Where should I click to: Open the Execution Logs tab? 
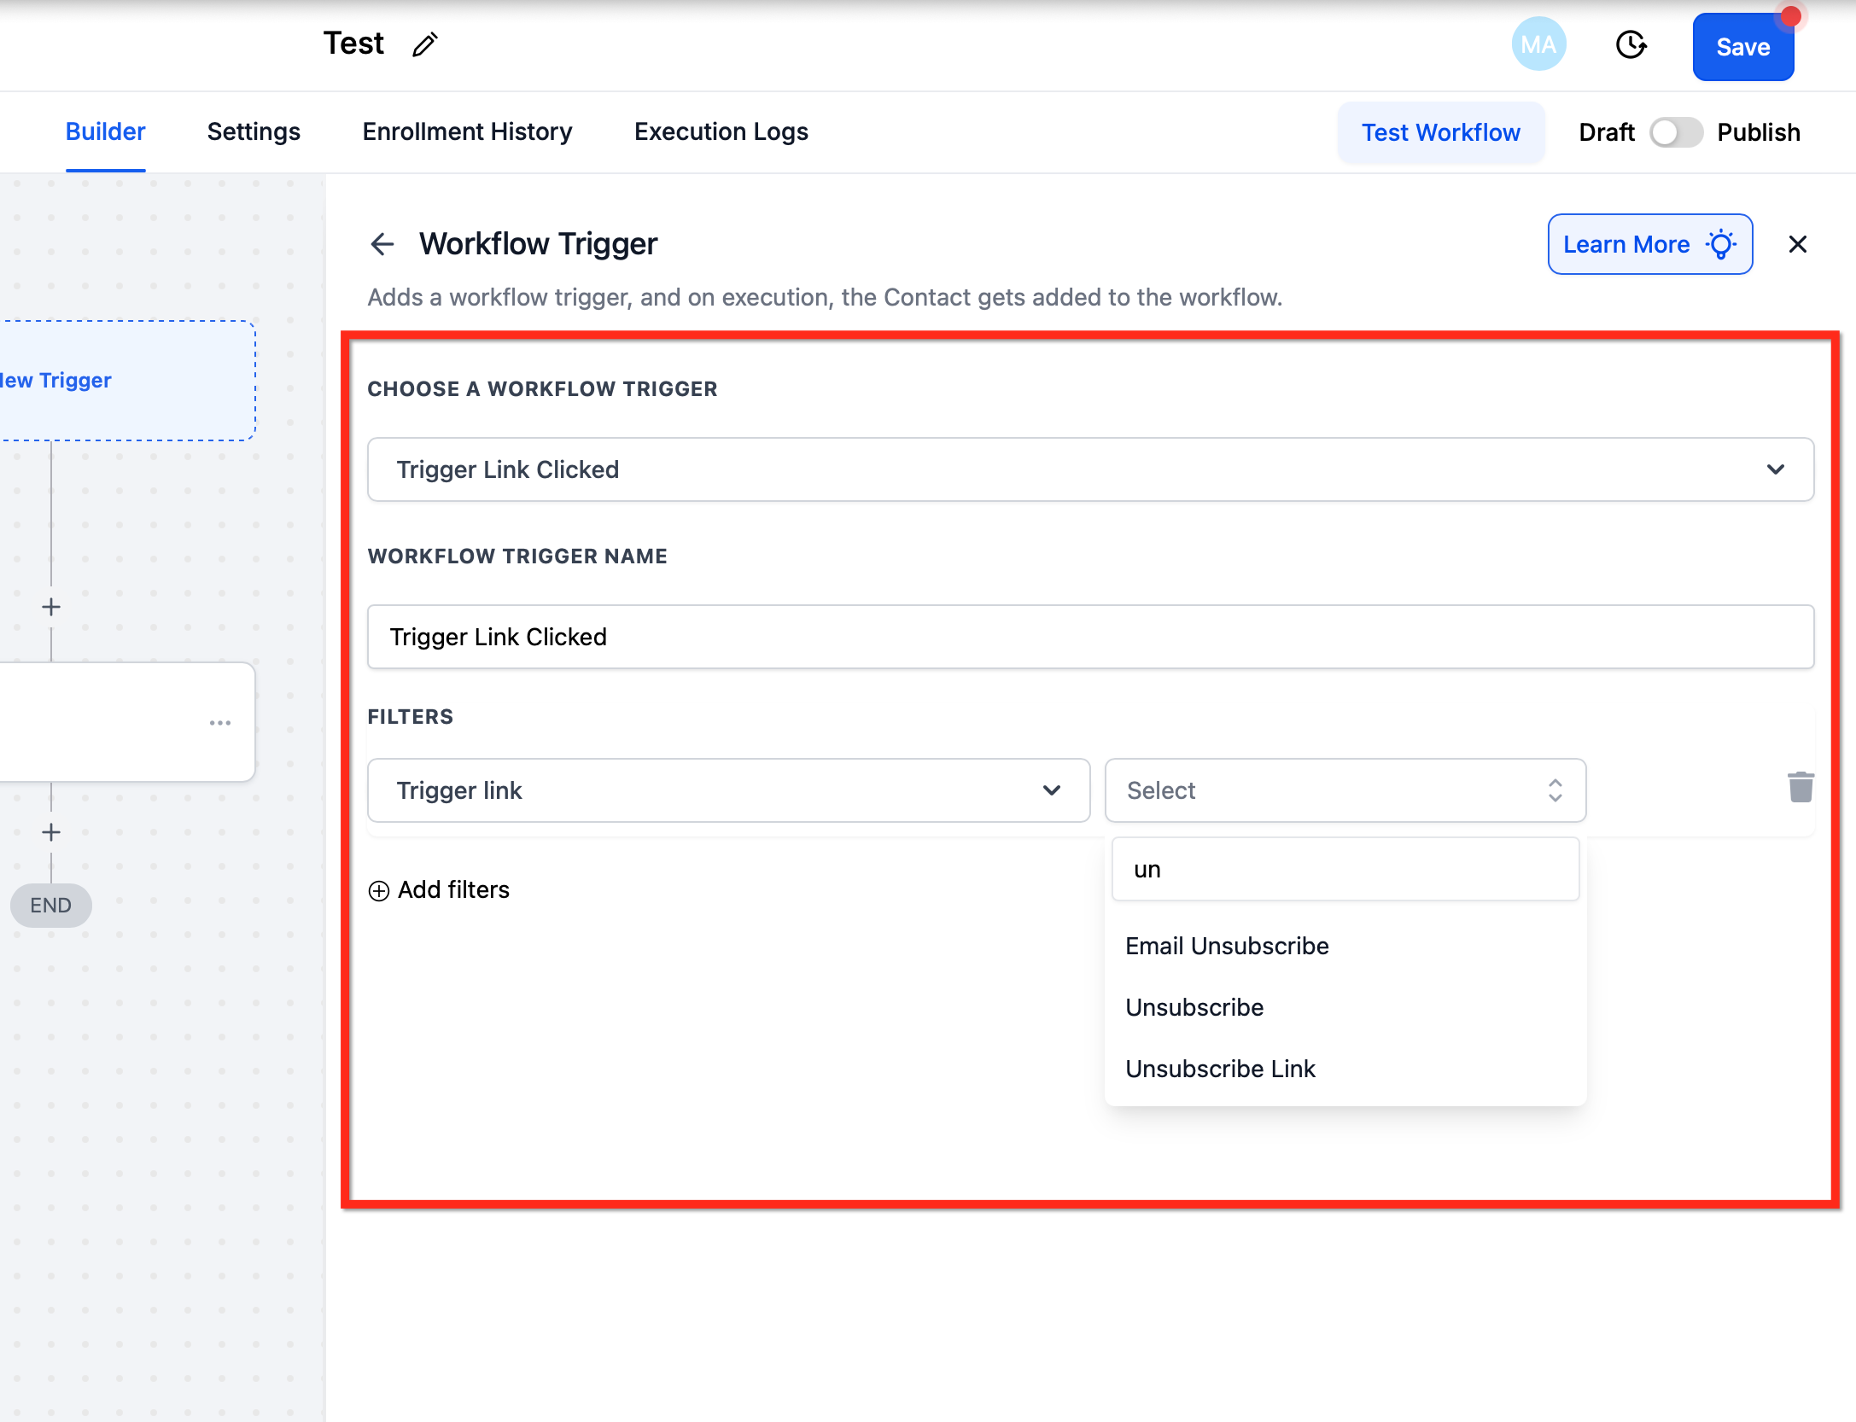[721, 131]
